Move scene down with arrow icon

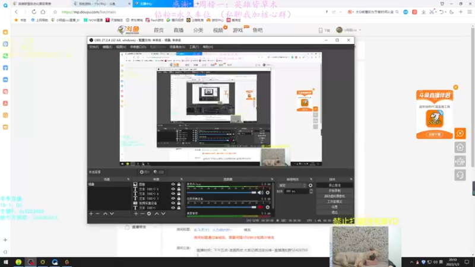pos(112,214)
